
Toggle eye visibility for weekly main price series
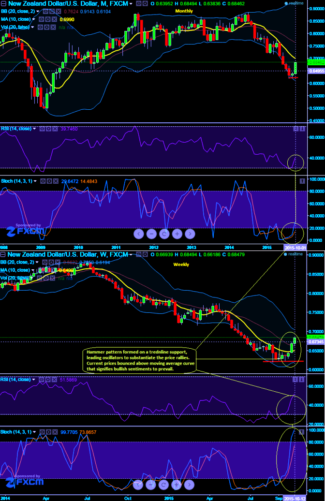coord(138,254)
